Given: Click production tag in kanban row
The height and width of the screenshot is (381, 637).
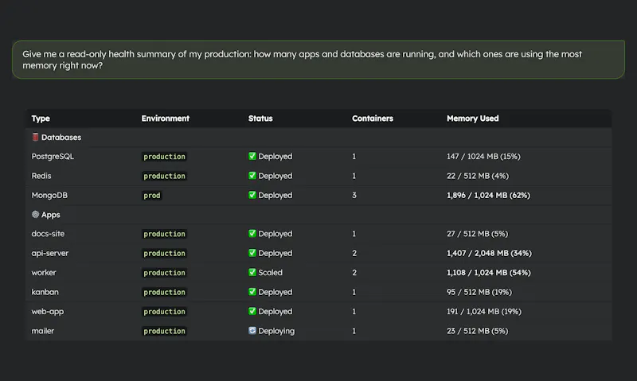Looking at the screenshot, I should (x=164, y=293).
